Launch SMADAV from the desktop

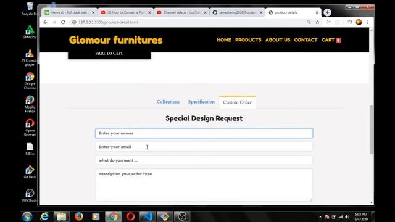click(30, 32)
